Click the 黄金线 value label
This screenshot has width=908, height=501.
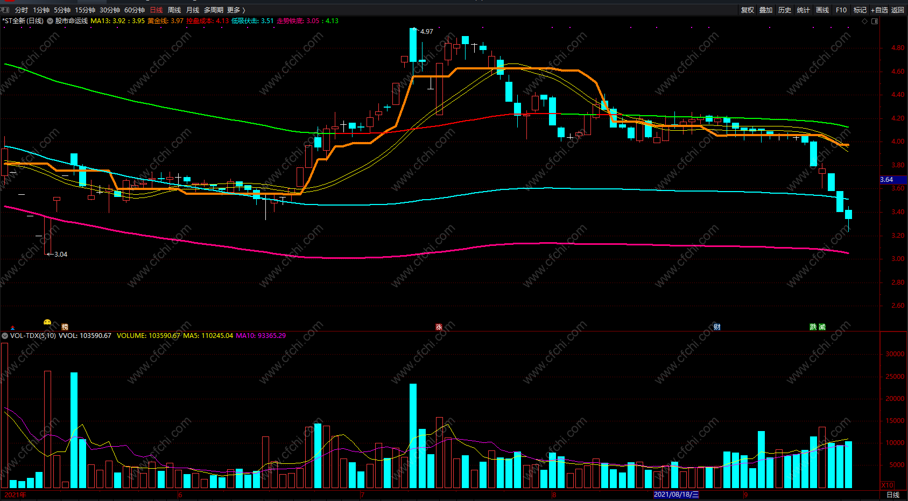tap(165, 21)
